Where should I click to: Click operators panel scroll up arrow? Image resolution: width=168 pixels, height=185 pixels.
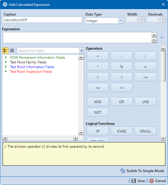(163, 48)
